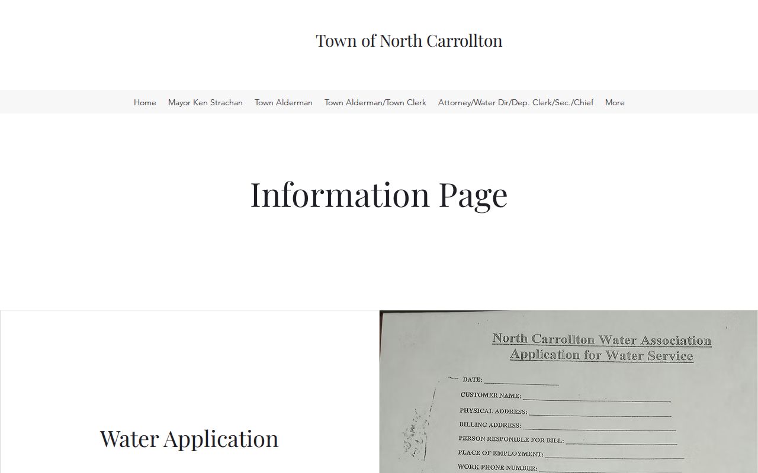The height and width of the screenshot is (473, 758).
Task: Click the Information Page heading
Action: click(379, 195)
